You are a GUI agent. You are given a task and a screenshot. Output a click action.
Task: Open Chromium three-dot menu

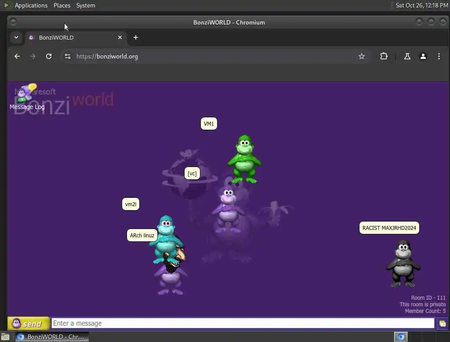[439, 56]
